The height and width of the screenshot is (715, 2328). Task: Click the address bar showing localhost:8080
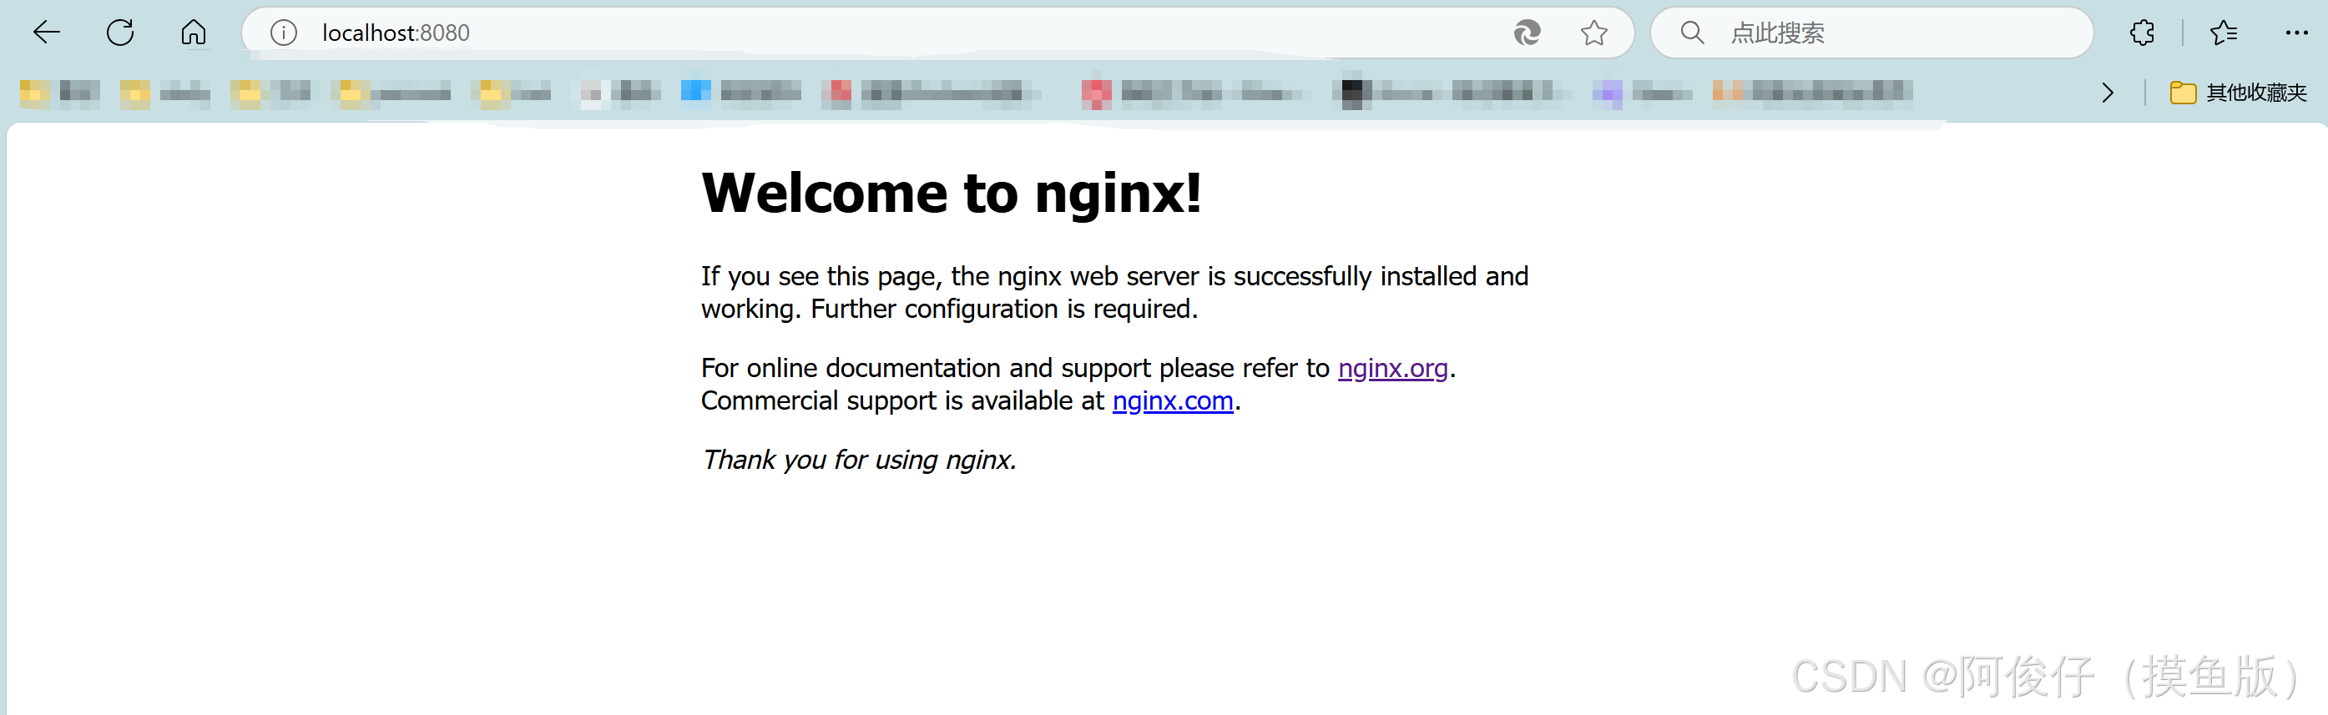[937, 33]
